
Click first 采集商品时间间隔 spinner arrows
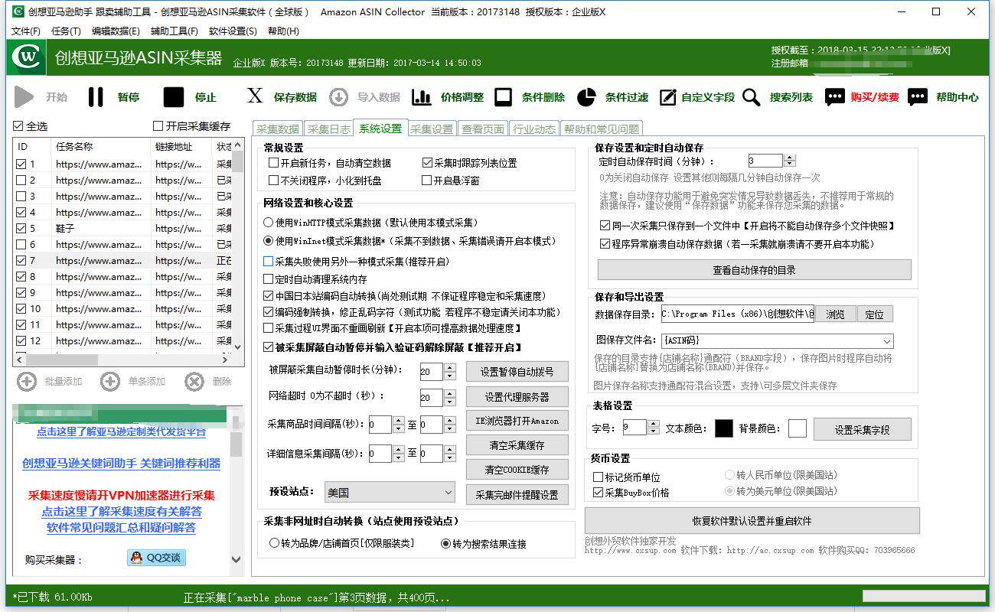[398, 425]
